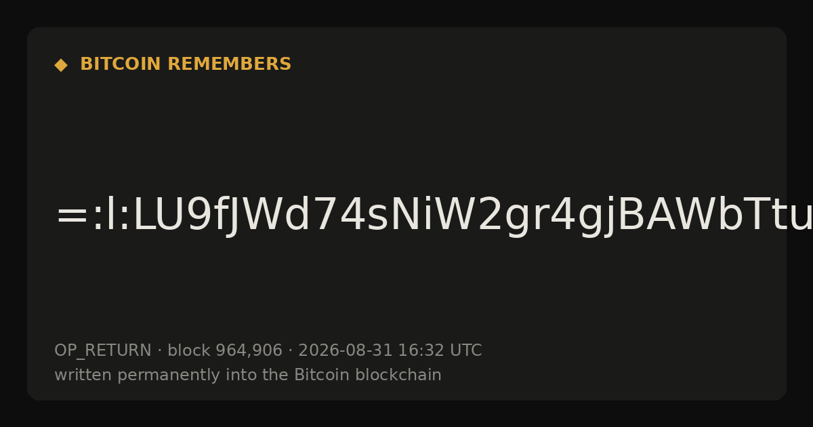Click the dot separator after OP_RETURN
Image resolution: width=813 pixels, height=427 pixels.
[160, 351]
